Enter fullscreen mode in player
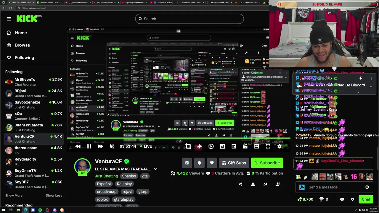The width and height of the screenshot is (379, 213). tap(268, 146)
